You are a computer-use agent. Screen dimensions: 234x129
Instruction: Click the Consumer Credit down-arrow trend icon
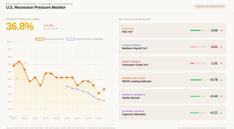(221, 63)
